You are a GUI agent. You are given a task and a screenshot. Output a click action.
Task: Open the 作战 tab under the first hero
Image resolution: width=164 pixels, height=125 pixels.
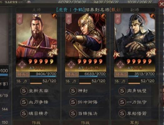click(x=36, y=122)
